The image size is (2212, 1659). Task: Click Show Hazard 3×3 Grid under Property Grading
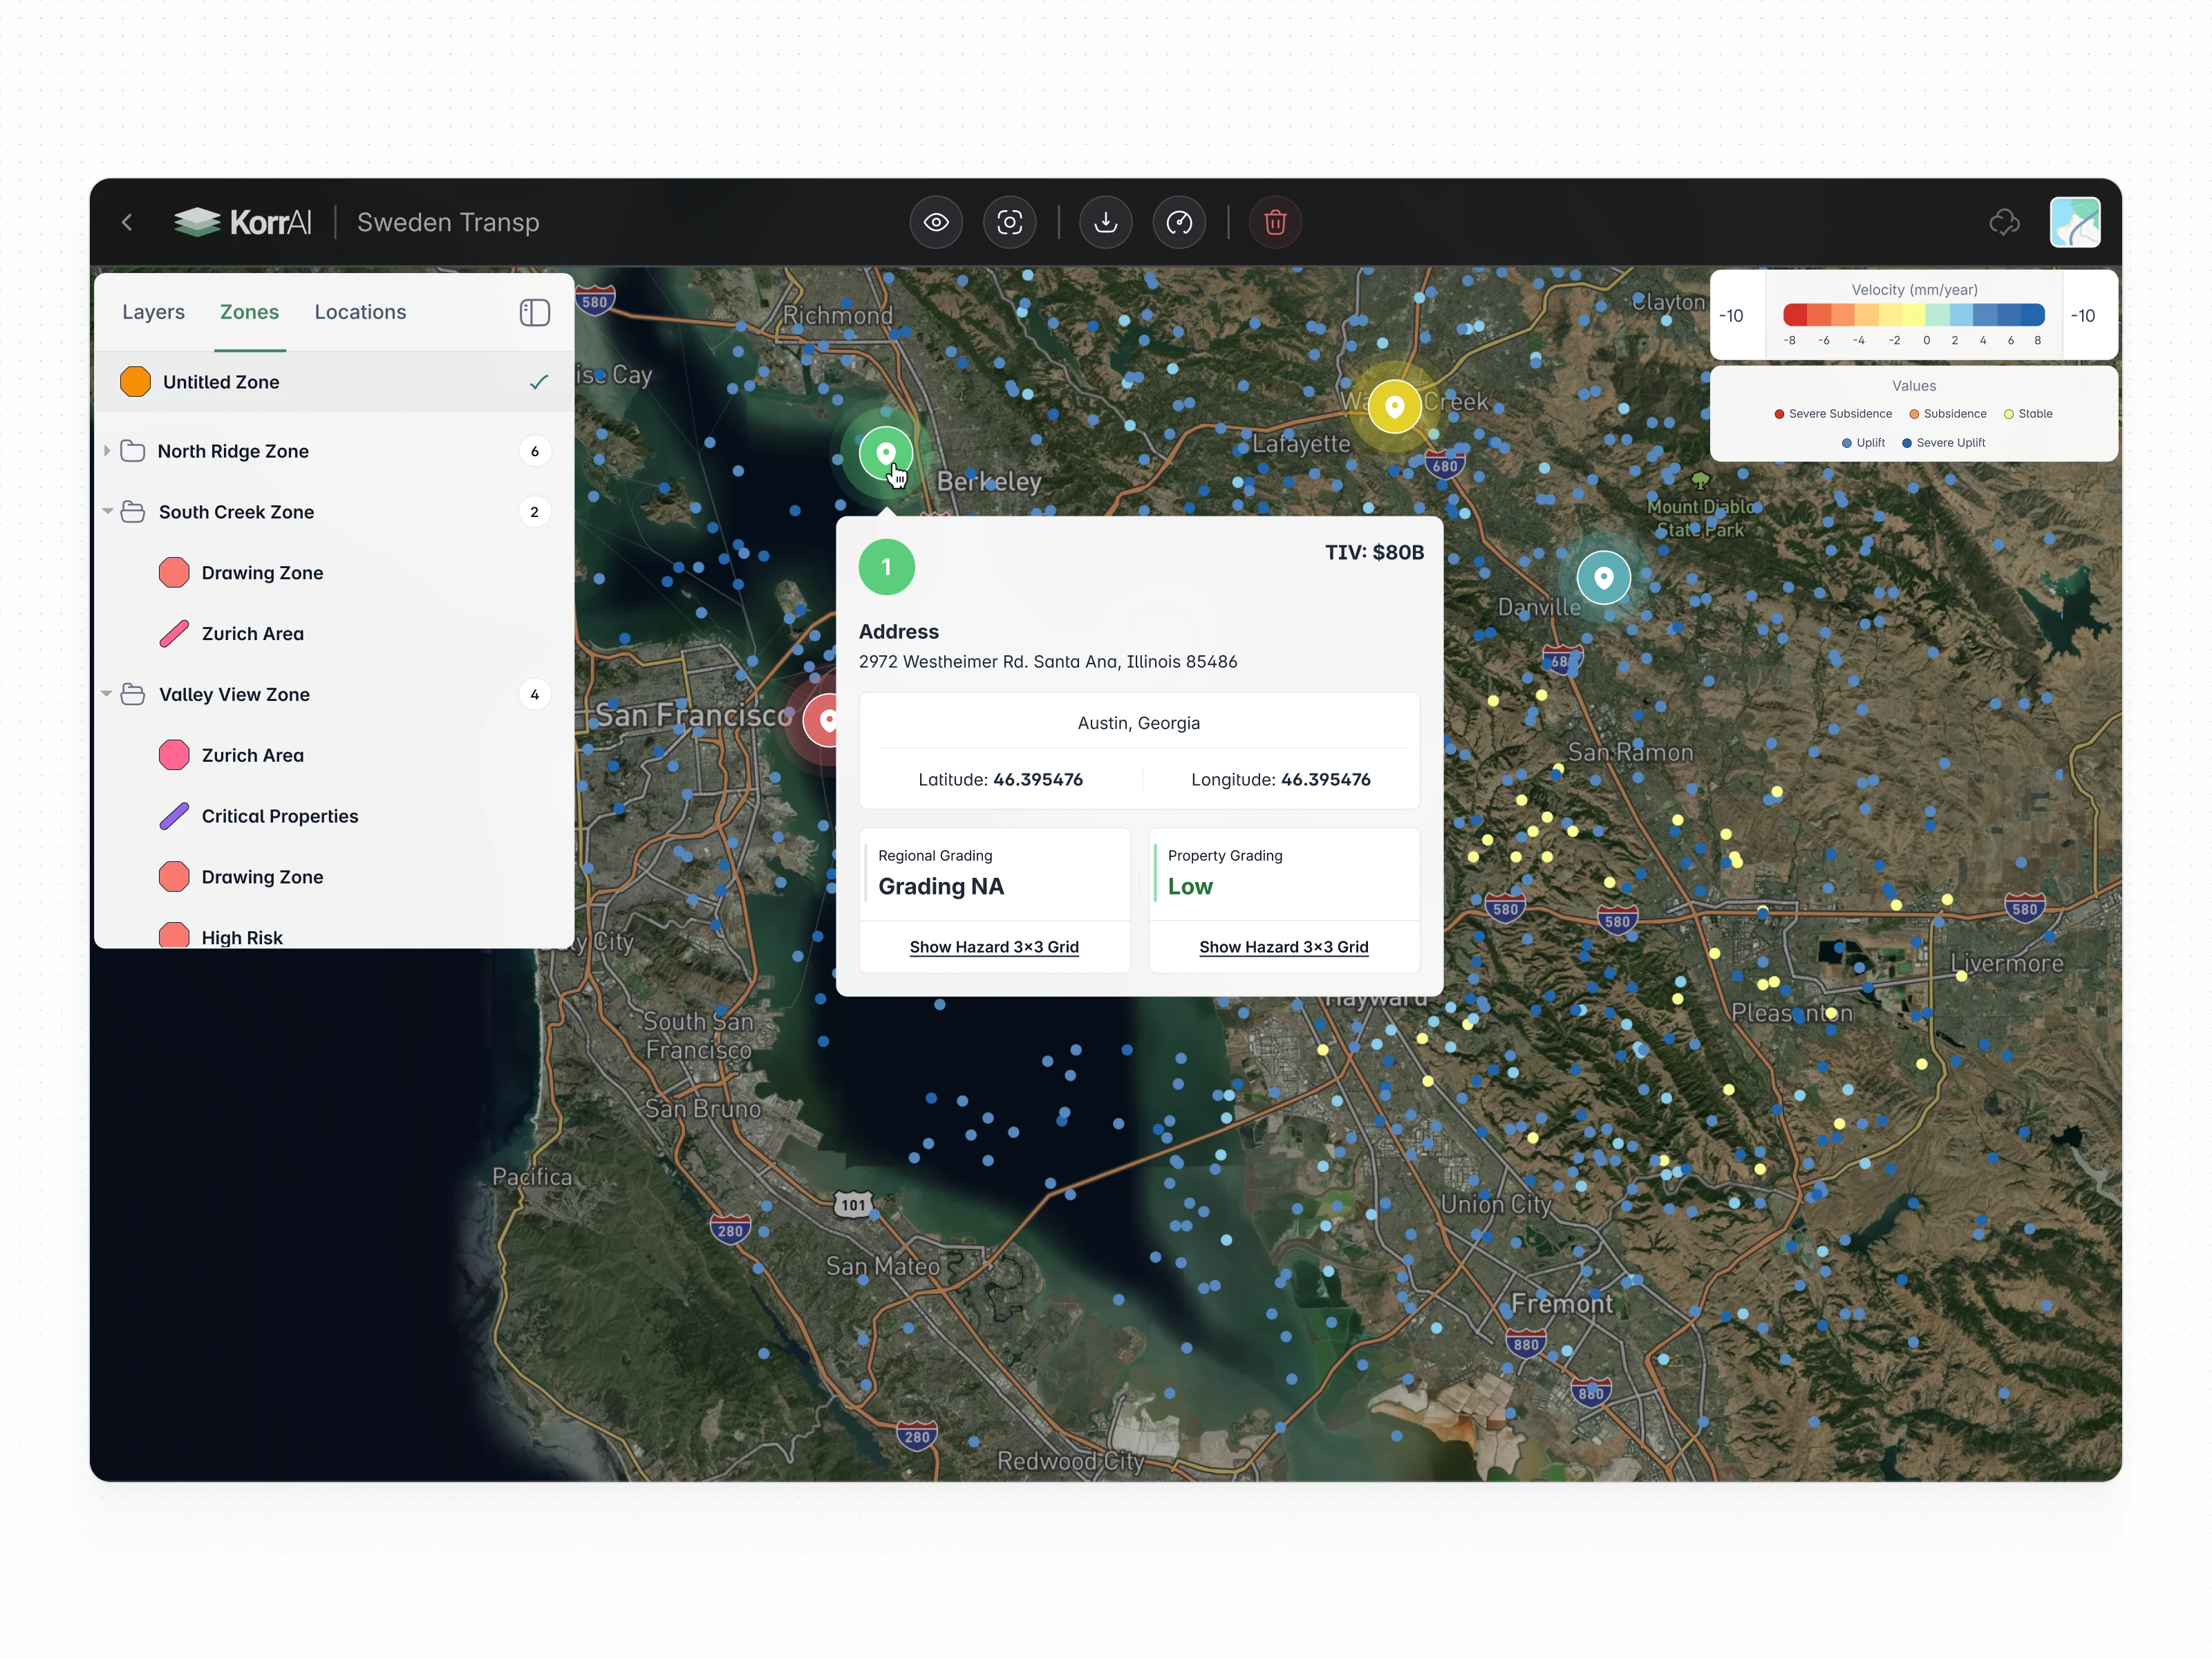tap(1283, 946)
